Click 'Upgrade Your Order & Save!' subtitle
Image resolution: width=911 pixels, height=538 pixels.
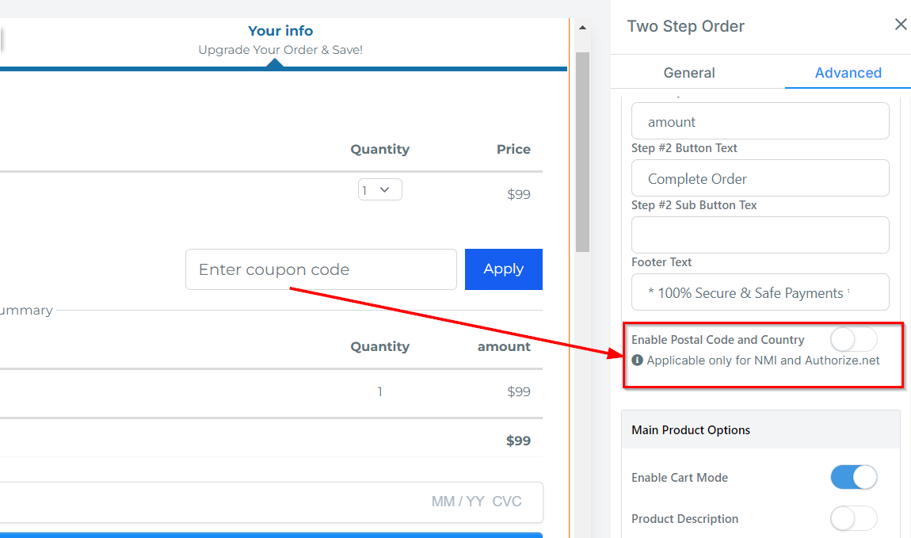click(280, 50)
